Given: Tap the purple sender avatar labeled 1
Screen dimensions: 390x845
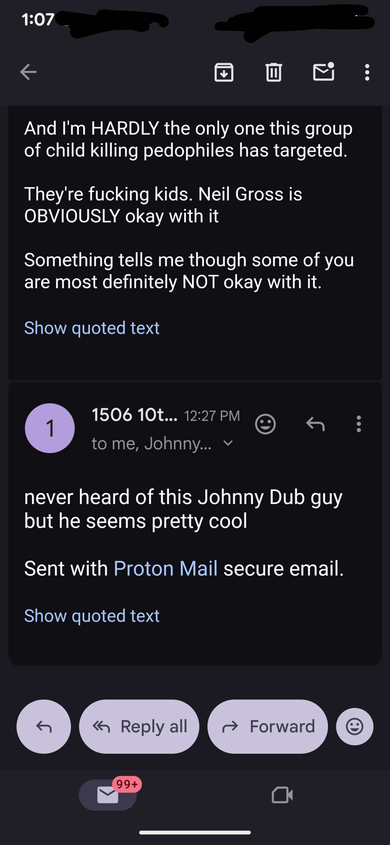Looking at the screenshot, I should tap(50, 428).
